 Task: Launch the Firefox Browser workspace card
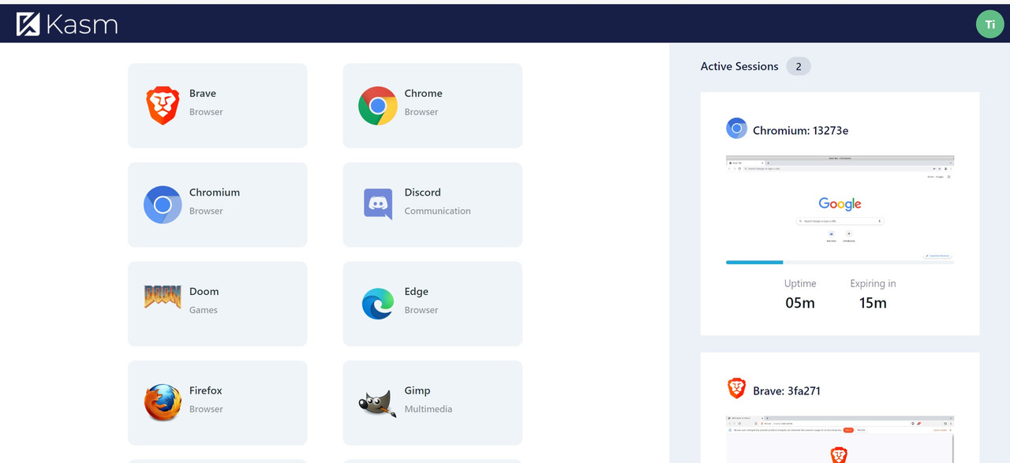coord(218,403)
